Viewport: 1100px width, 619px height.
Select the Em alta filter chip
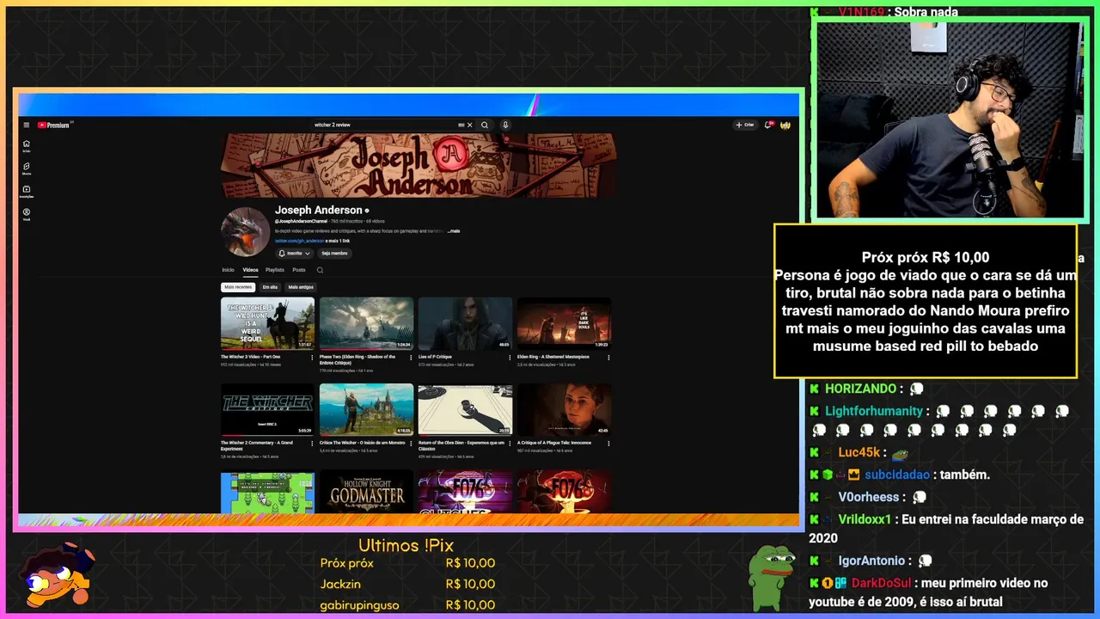coord(270,287)
